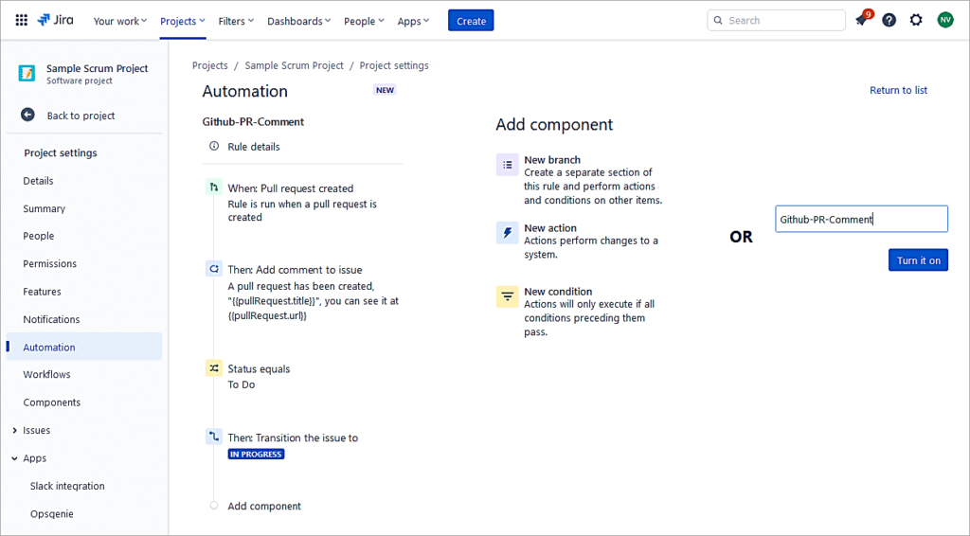Select the New condition filter icon

[x=507, y=296]
